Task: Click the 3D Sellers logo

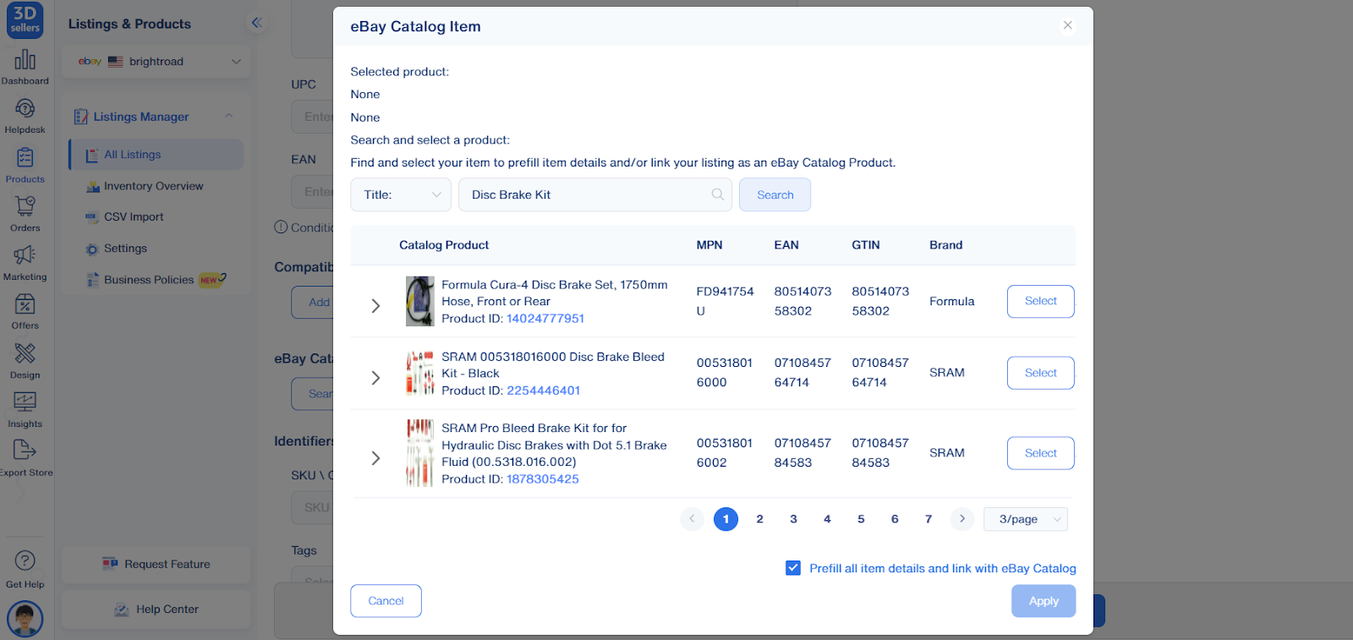Action: click(x=25, y=20)
